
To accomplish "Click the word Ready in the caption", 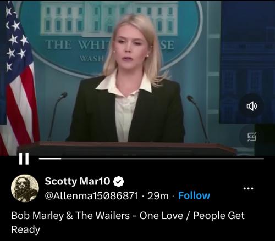I will [x=26, y=230].
